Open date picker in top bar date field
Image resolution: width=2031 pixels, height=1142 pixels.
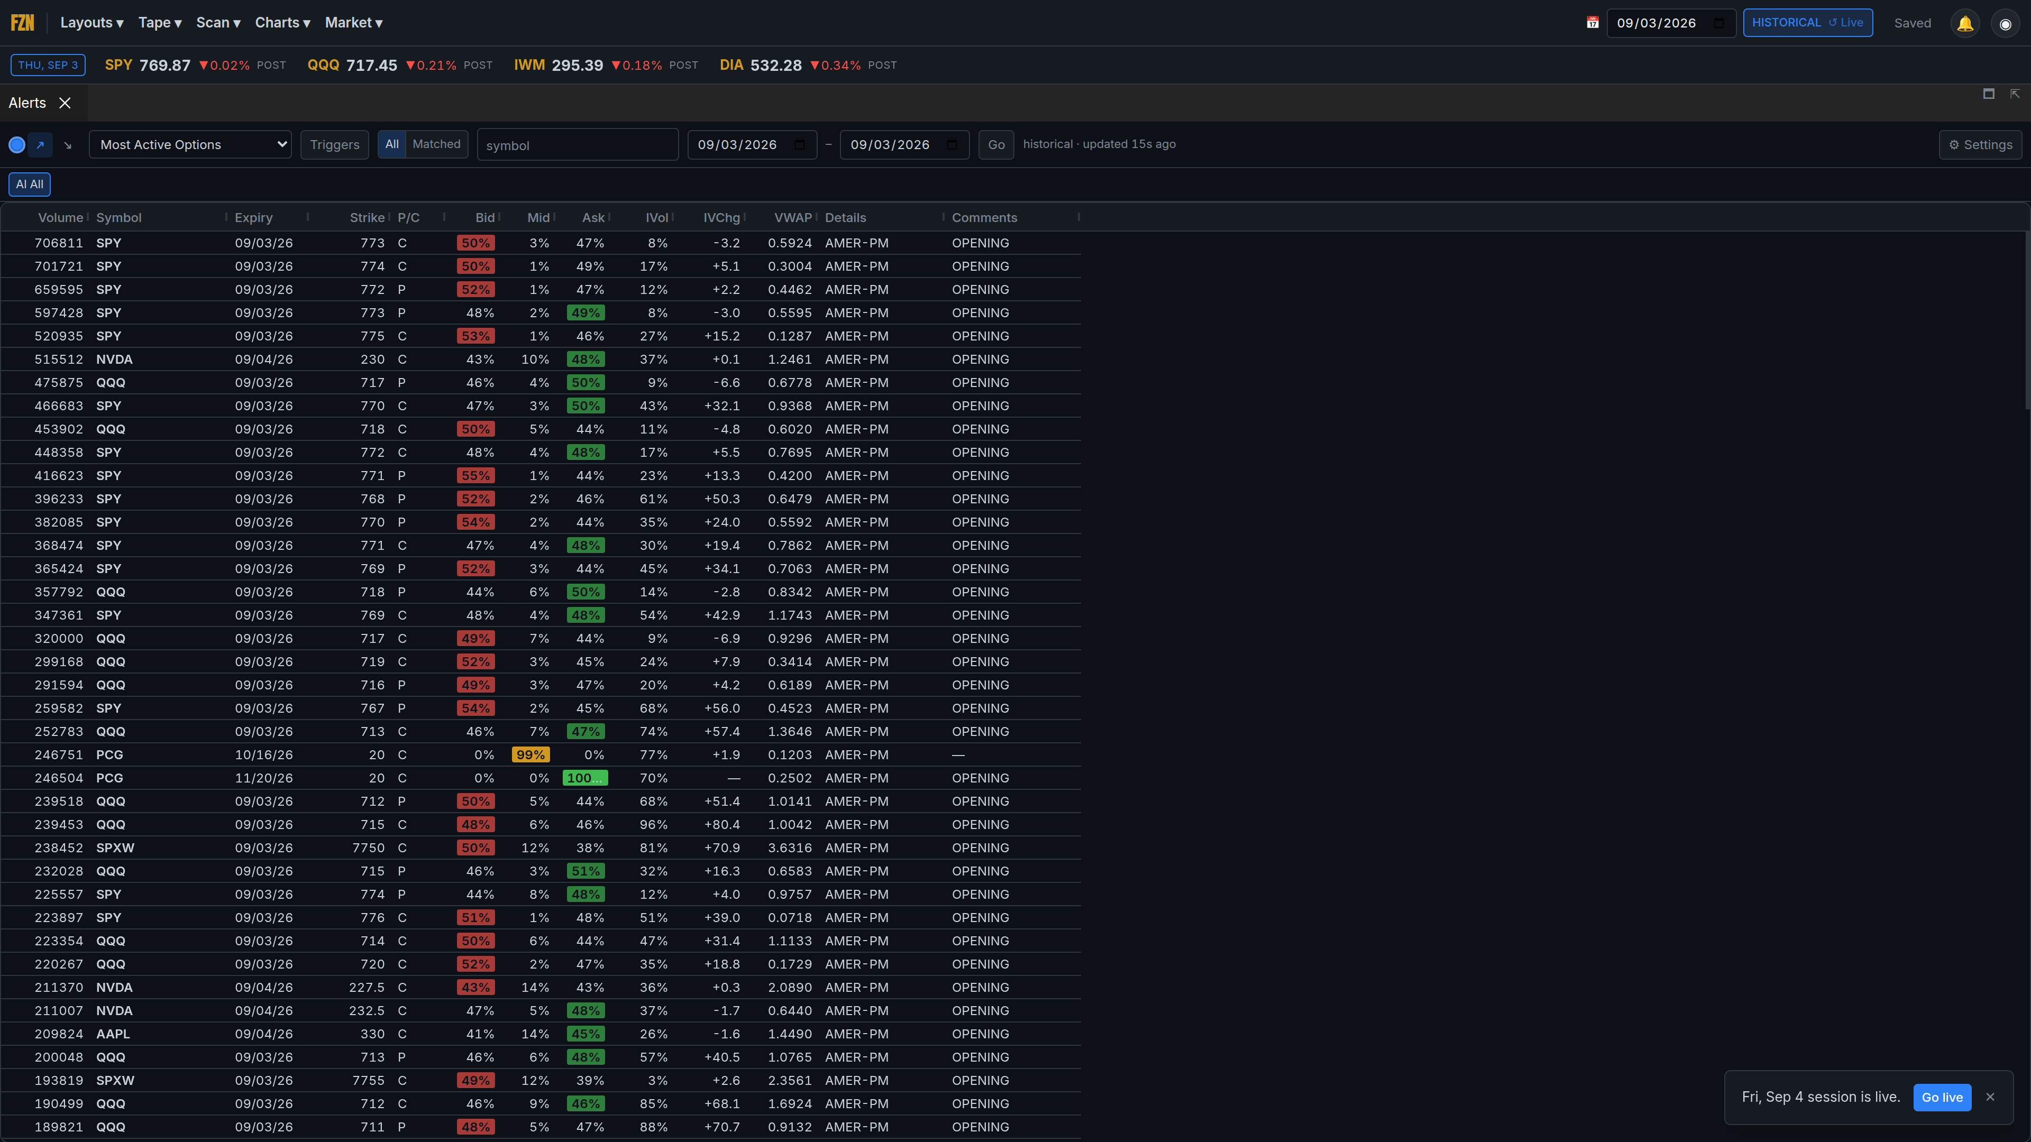(x=1719, y=23)
